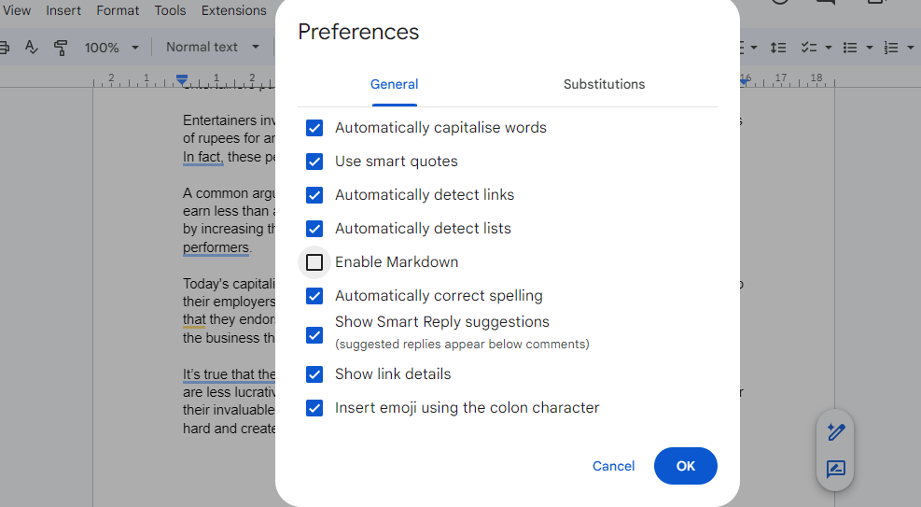This screenshot has height=507, width=921.
Task: Click the sparkle pencil AI writing icon
Action: tap(836, 432)
